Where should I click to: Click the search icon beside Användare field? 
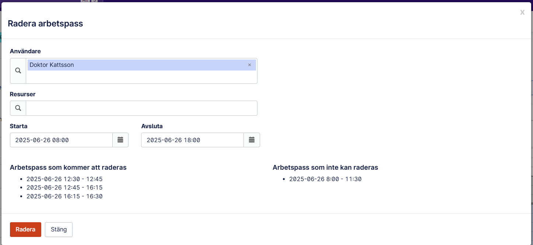[x=18, y=71]
